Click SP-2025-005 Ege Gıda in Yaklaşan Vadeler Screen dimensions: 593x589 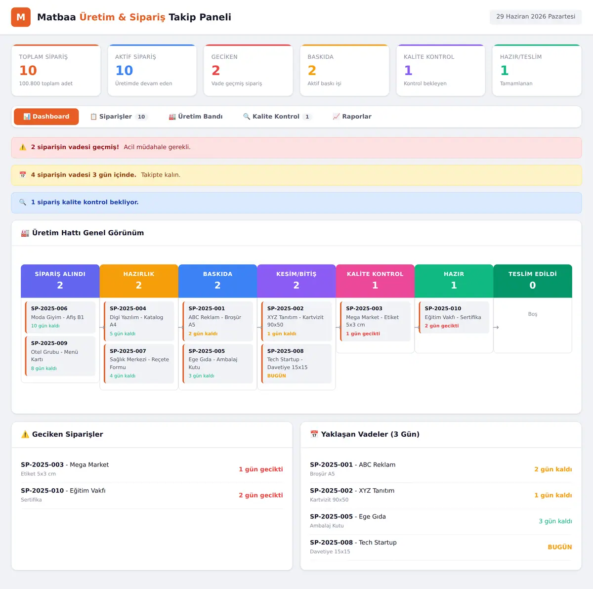441,521
